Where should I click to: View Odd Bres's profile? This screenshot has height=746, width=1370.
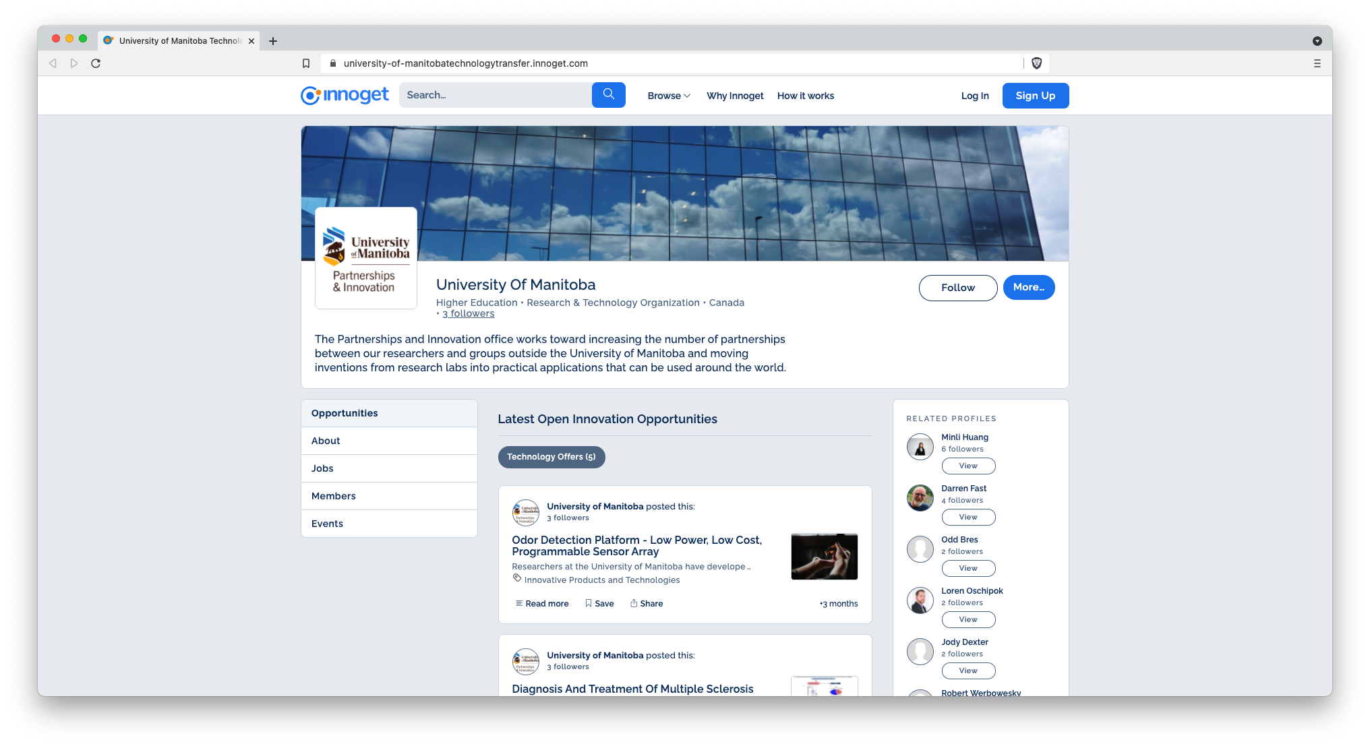click(968, 569)
